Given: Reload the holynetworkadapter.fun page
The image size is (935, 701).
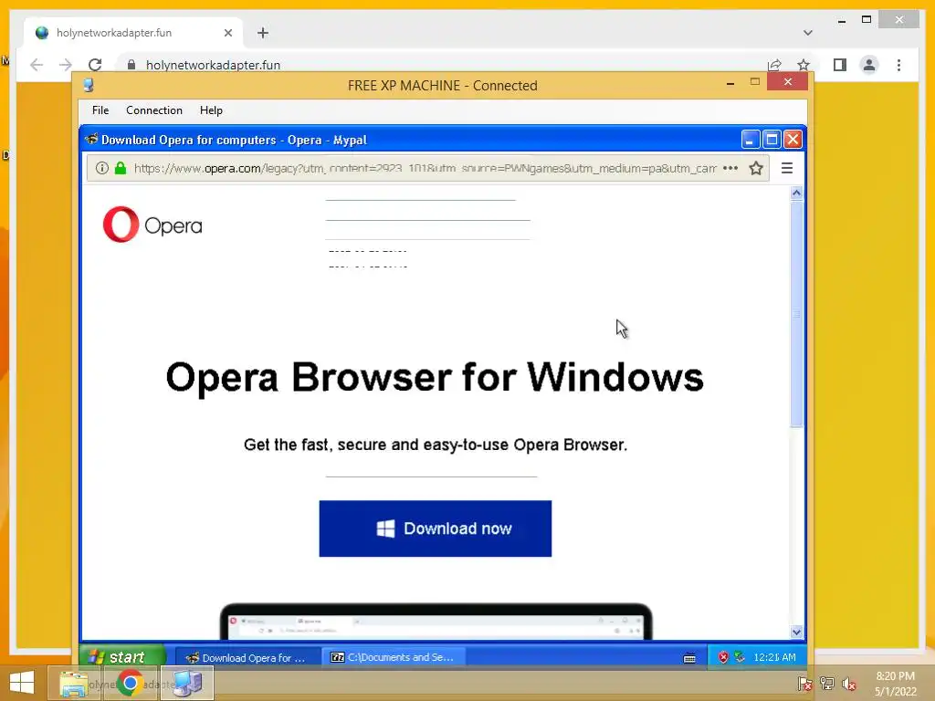Looking at the screenshot, I should point(95,65).
